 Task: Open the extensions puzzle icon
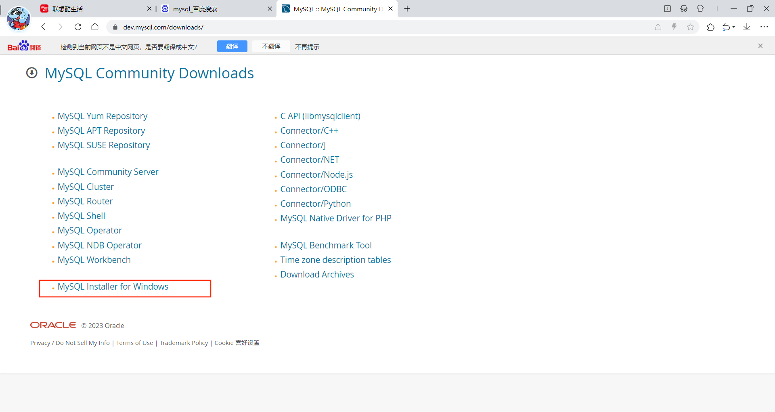click(711, 27)
